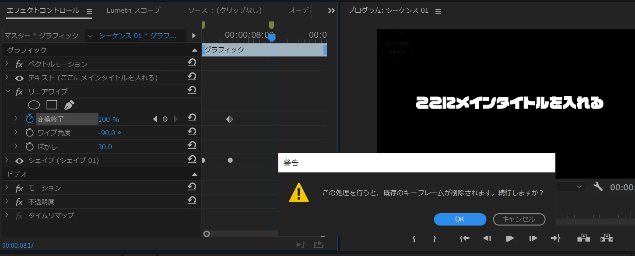Hide the シェイプ 01 layer with eye icon
This screenshot has height=256, width=635.
(19, 161)
